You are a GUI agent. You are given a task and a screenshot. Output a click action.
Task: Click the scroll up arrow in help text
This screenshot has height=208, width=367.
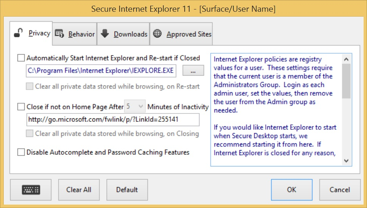coord(347,59)
